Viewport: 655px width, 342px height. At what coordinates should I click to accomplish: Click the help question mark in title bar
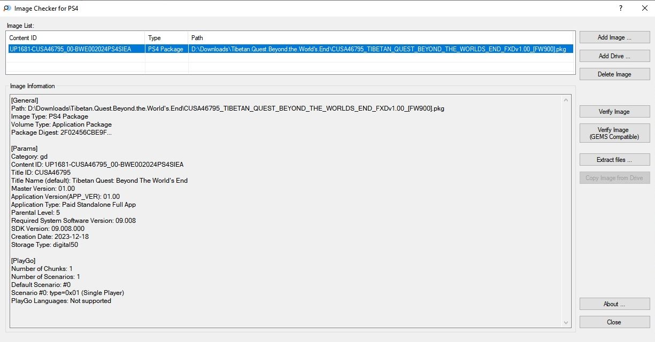tap(621, 8)
